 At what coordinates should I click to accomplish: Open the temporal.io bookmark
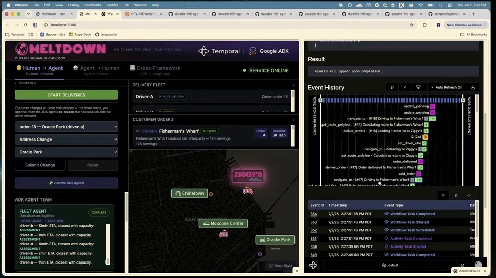click(x=106, y=34)
